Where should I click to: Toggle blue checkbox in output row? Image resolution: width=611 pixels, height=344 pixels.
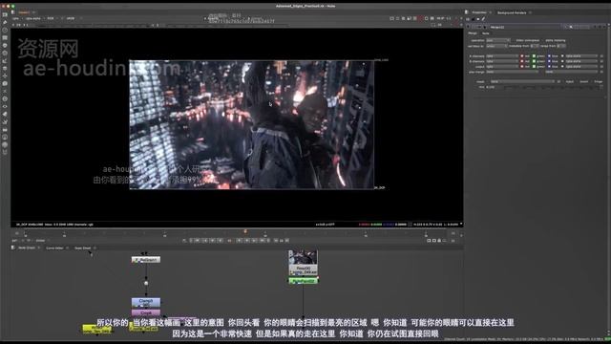[549, 67]
